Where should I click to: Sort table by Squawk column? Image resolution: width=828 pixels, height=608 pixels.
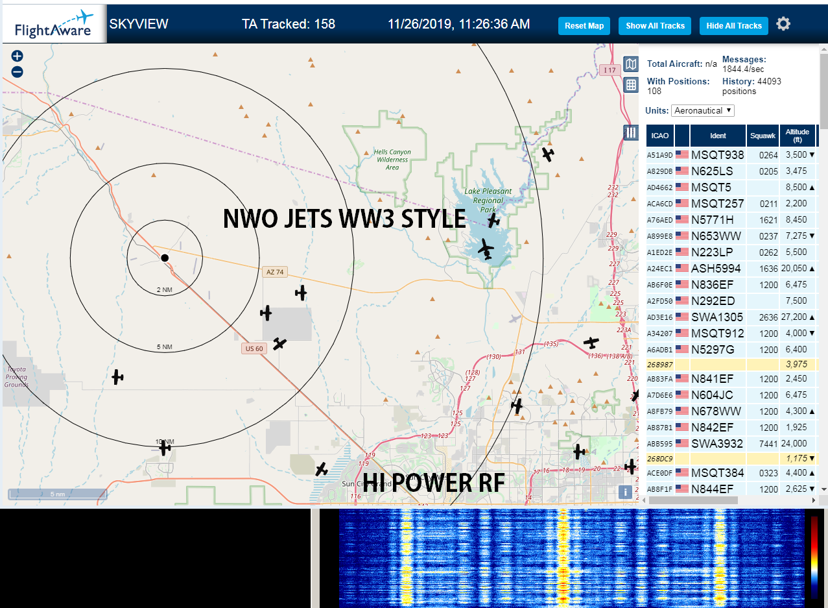pyautogui.click(x=762, y=136)
